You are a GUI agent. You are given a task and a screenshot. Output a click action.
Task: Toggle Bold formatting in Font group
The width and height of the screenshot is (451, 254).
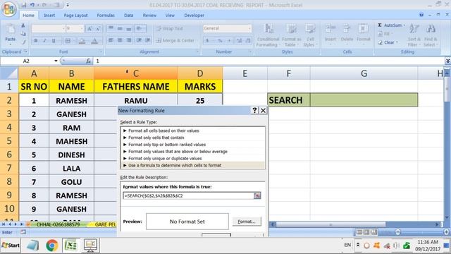click(36, 41)
